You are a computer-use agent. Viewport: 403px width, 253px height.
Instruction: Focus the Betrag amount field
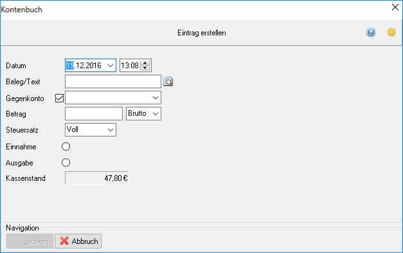click(94, 114)
